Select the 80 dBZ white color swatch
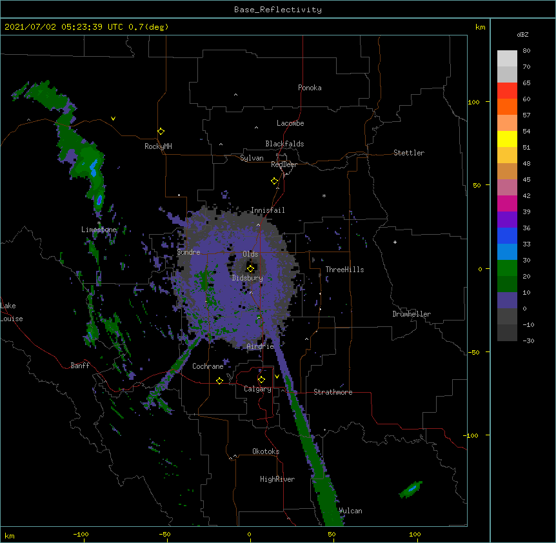Screen dimensions: 556x543 point(507,58)
